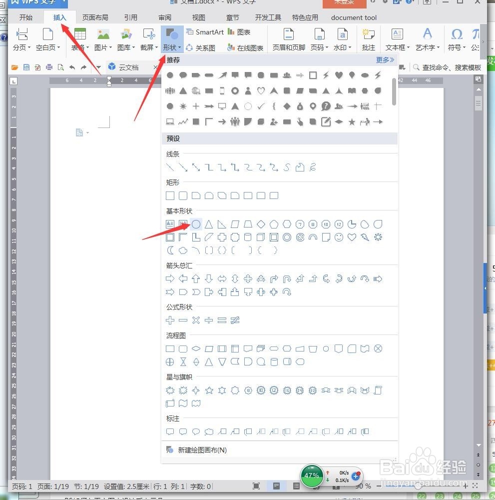Insert the up arrow block shape
The width and height of the screenshot is (495, 500).
point(196,279)
